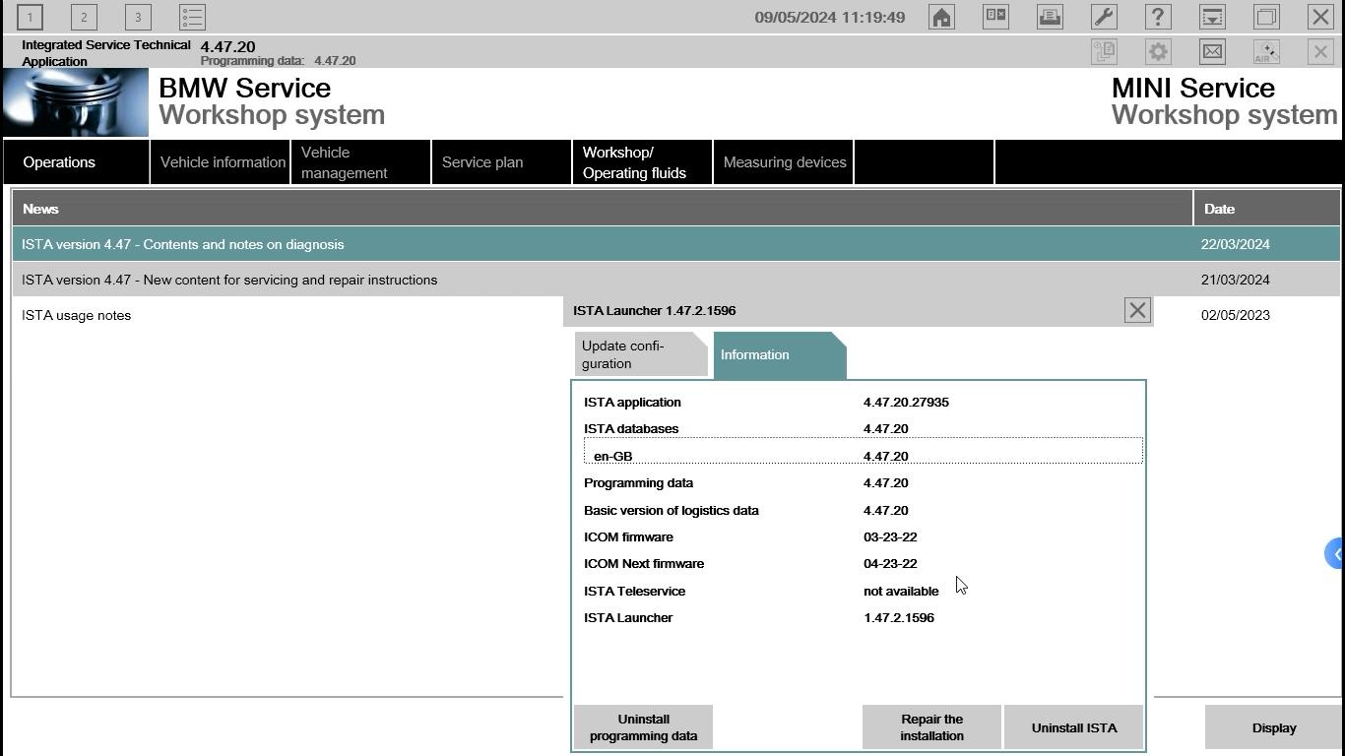Select session slot 2 icon
1345x756 pixels.
(84, 17)
